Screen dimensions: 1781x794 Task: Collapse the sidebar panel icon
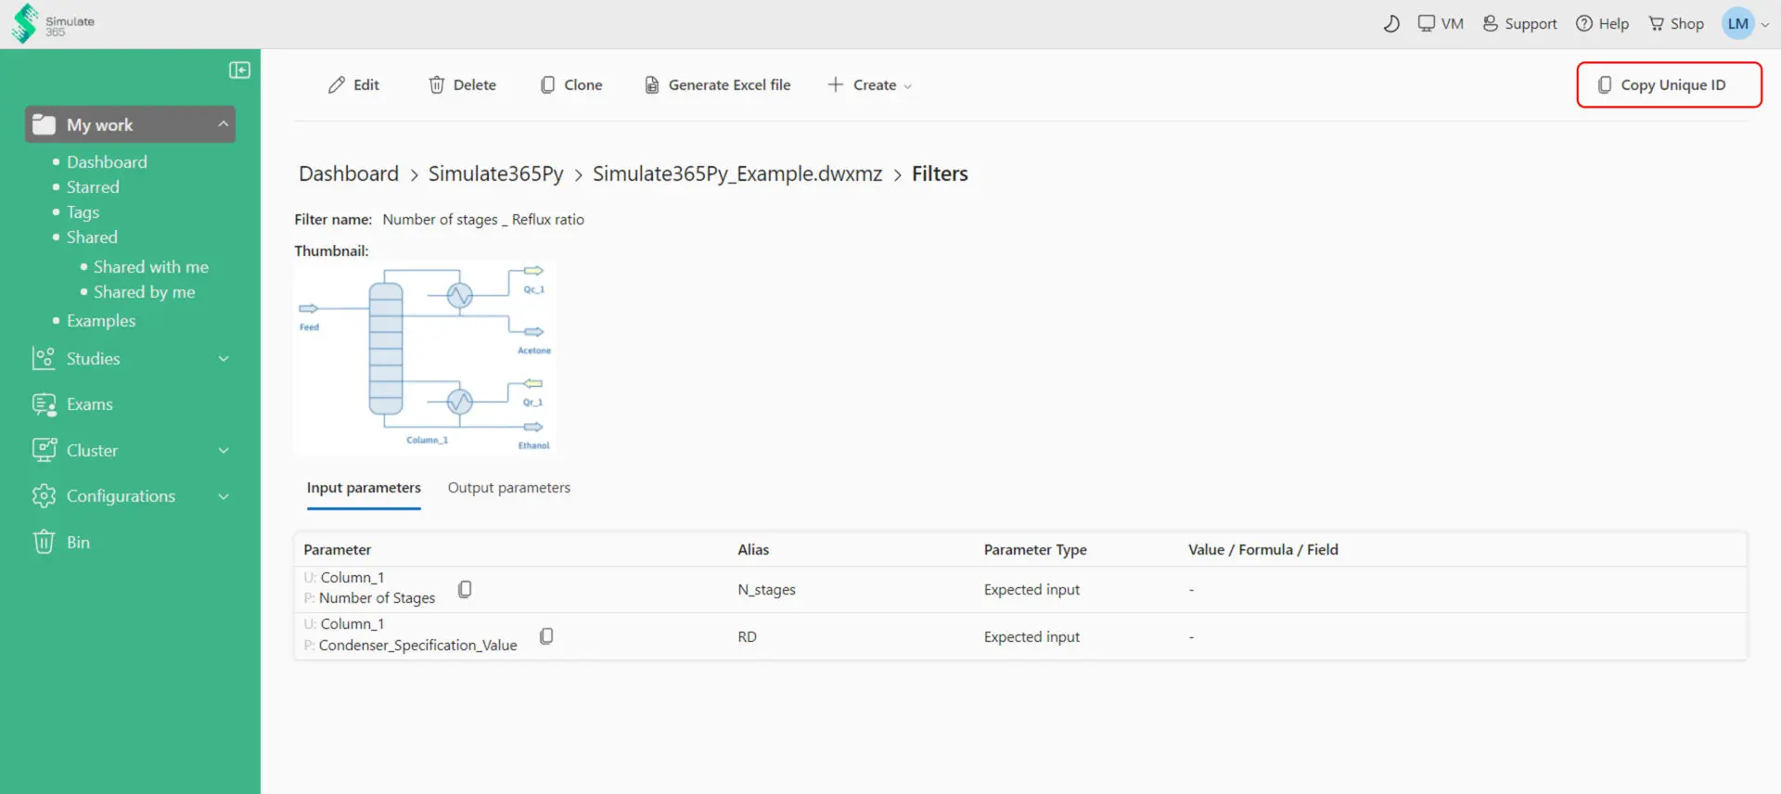(239, 70)
